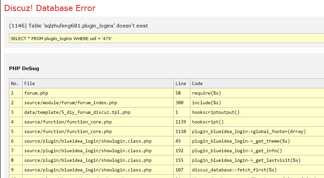Select showlogin.class.php path in row 6
This screenshot has width=324, height=178.
point(88,141)
